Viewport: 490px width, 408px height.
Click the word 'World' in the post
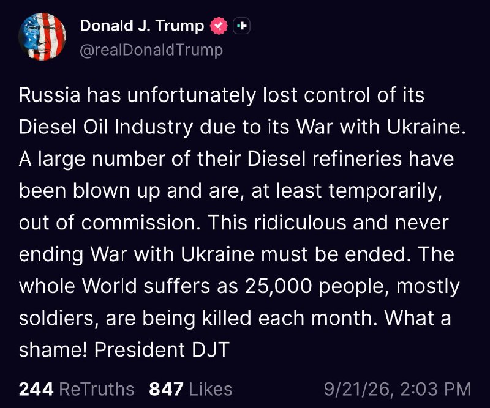[110, 286]
